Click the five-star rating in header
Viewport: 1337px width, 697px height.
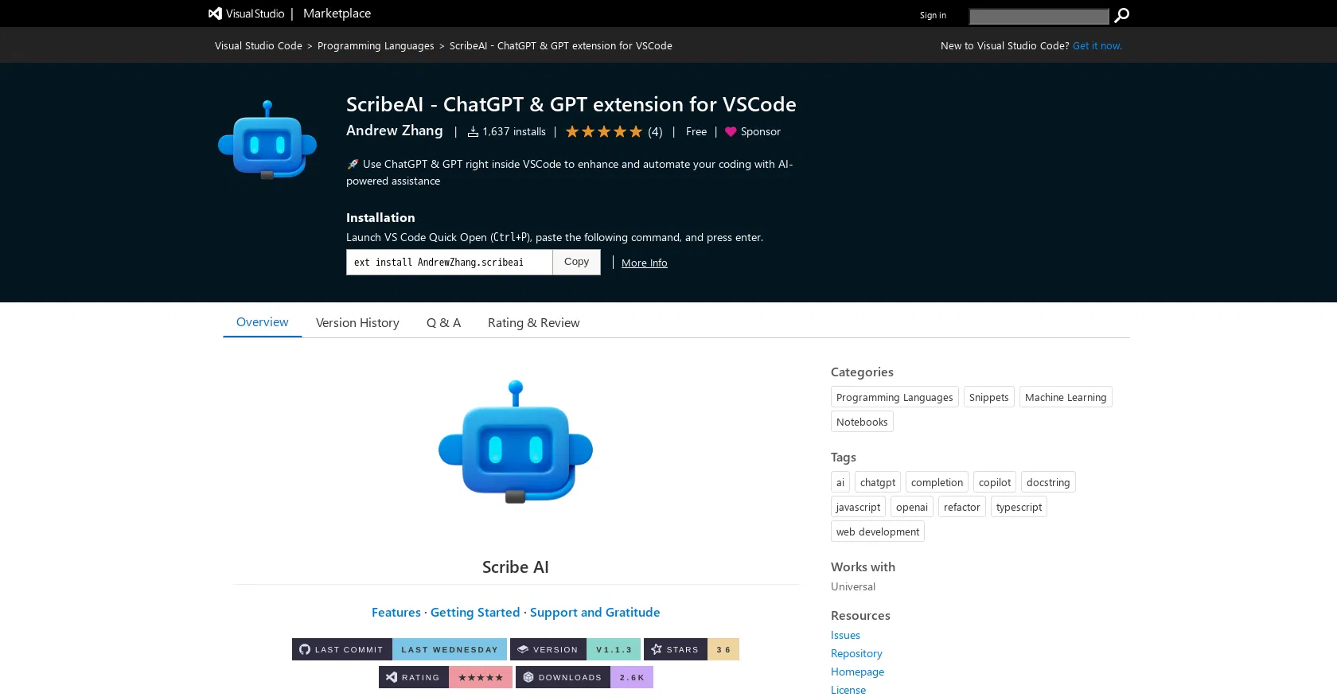click(603, 132)
